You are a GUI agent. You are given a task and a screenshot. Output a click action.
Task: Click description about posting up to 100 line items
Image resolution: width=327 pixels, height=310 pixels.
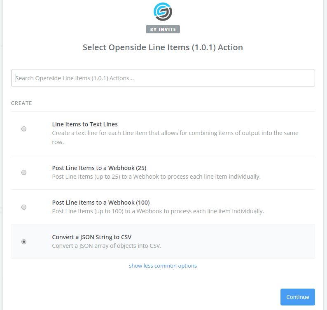158,211
